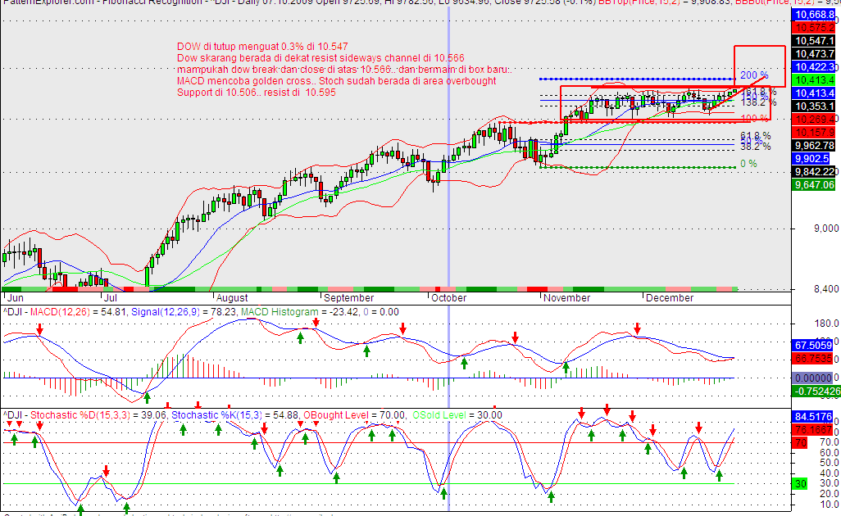Click the blue 9,902.5 price label

coord(811,159)
